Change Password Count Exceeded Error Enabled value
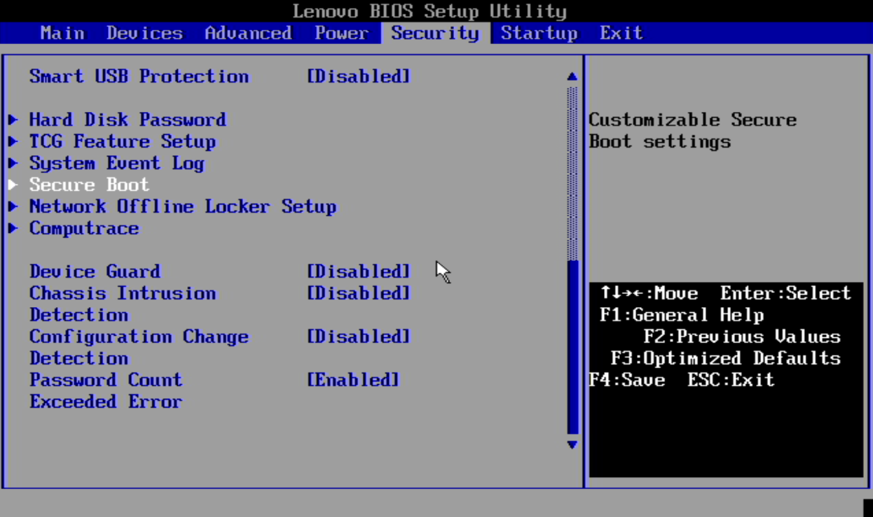Screen dimensions: 873x517 pyautogui.click(x=353, y=380)
